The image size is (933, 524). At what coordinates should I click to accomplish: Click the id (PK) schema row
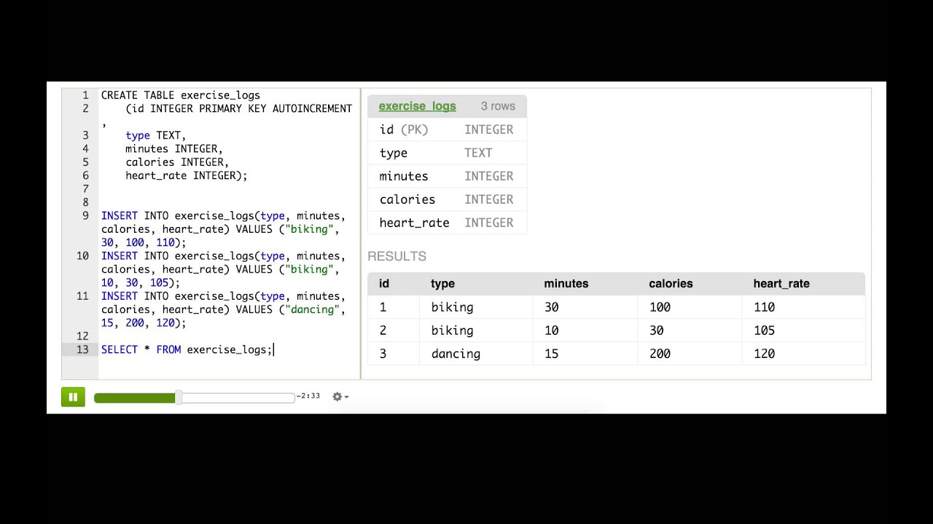(x=447, y=130)
